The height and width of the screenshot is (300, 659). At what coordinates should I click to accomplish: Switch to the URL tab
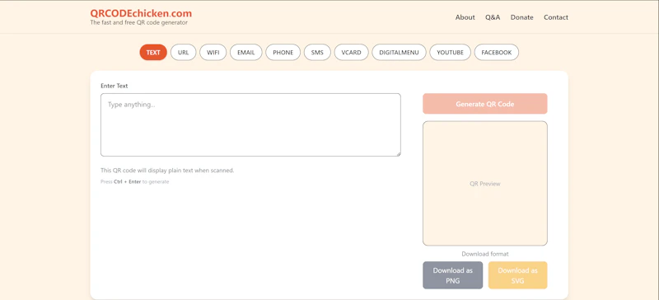tap(183, 53)
